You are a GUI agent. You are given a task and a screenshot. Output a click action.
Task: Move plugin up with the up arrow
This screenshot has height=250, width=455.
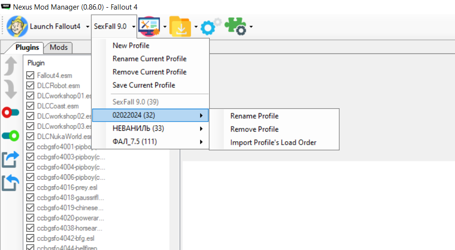click(x=11, y=68)
